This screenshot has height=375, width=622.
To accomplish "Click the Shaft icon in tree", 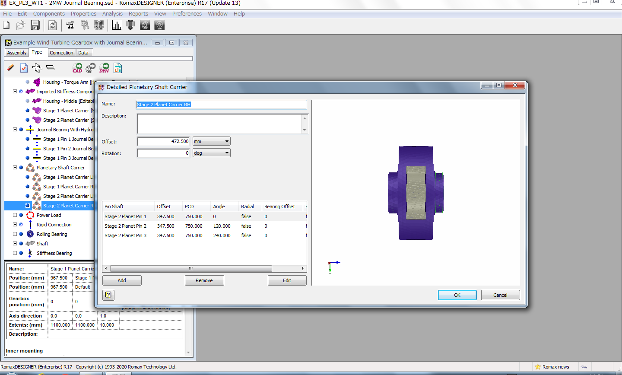I will point(30,244).
